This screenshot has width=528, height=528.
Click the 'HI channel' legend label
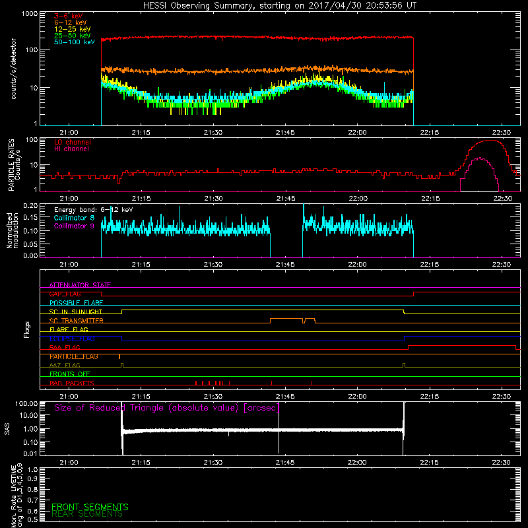pos(71,149)
